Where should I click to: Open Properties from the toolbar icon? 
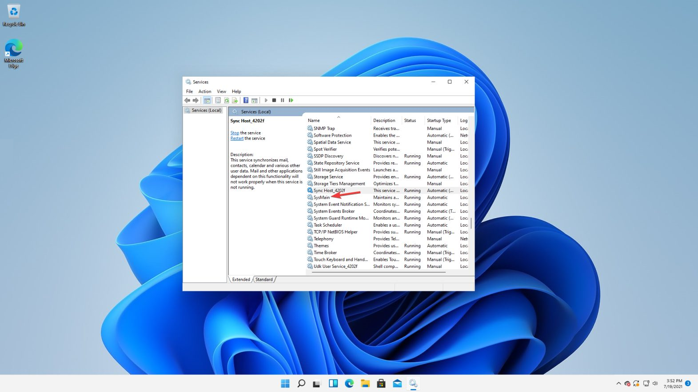pyautogui.click(x=218, y=100)
